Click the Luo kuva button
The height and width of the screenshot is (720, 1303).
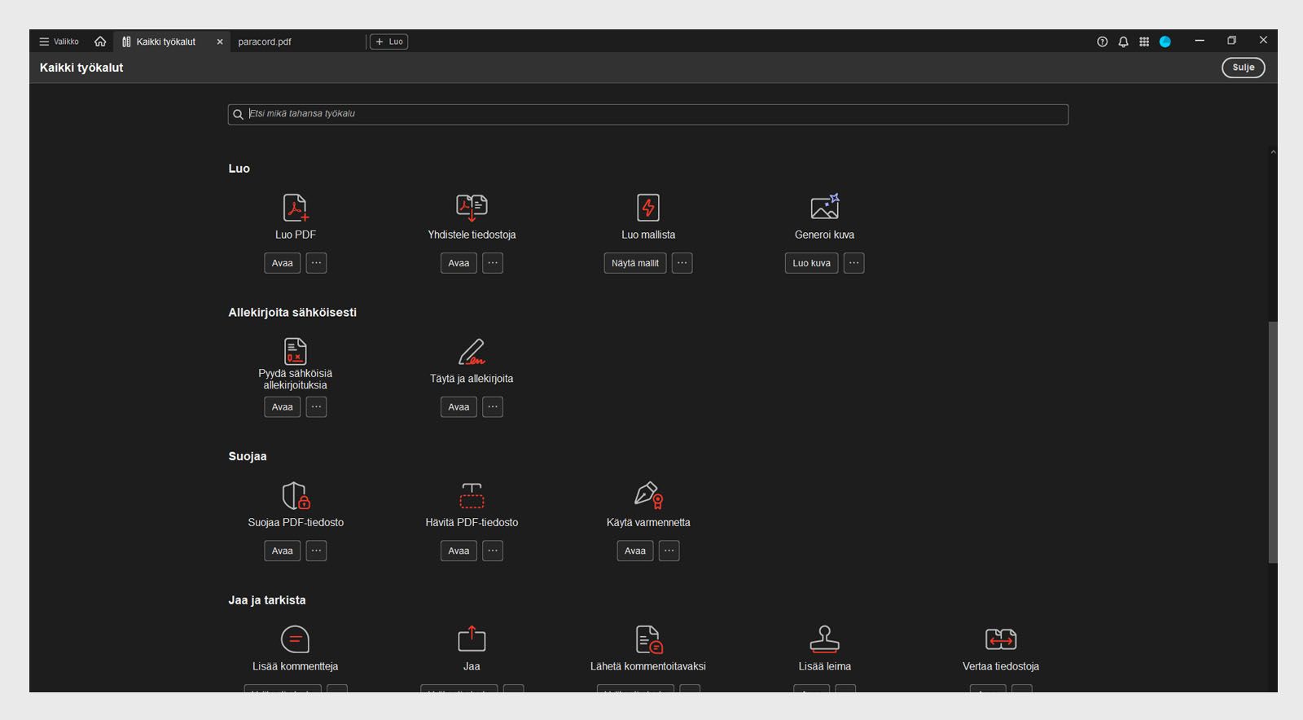click(811, 263)
